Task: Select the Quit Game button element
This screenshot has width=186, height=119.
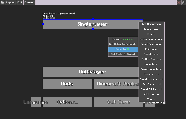Action: click(x=118, y=102)
